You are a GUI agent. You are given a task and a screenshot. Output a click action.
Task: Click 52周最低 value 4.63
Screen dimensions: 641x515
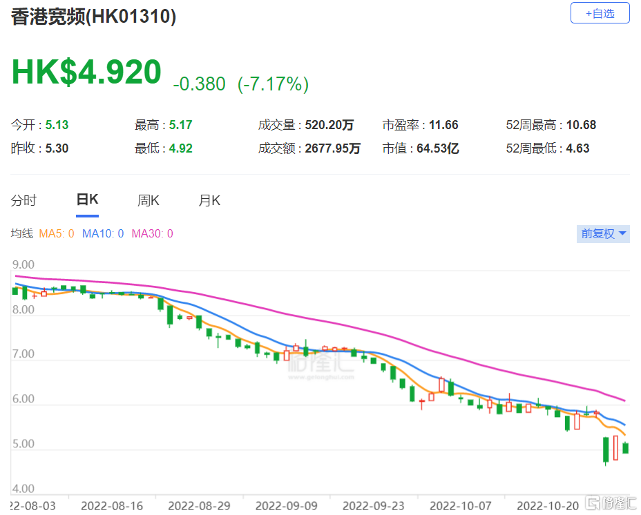click(577, 148)
